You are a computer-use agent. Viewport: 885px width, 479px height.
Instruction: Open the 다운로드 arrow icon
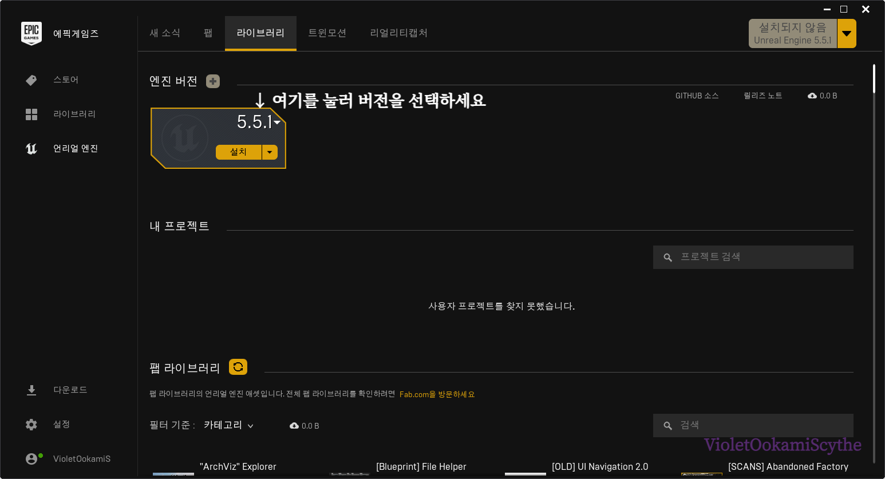[31, 390]
